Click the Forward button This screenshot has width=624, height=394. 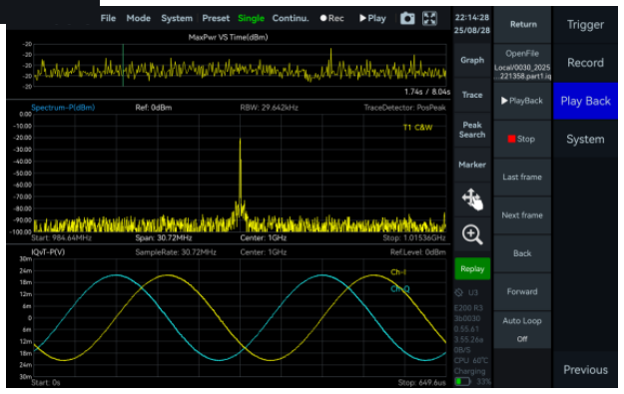pyautogui.click(x=522, y=292)
